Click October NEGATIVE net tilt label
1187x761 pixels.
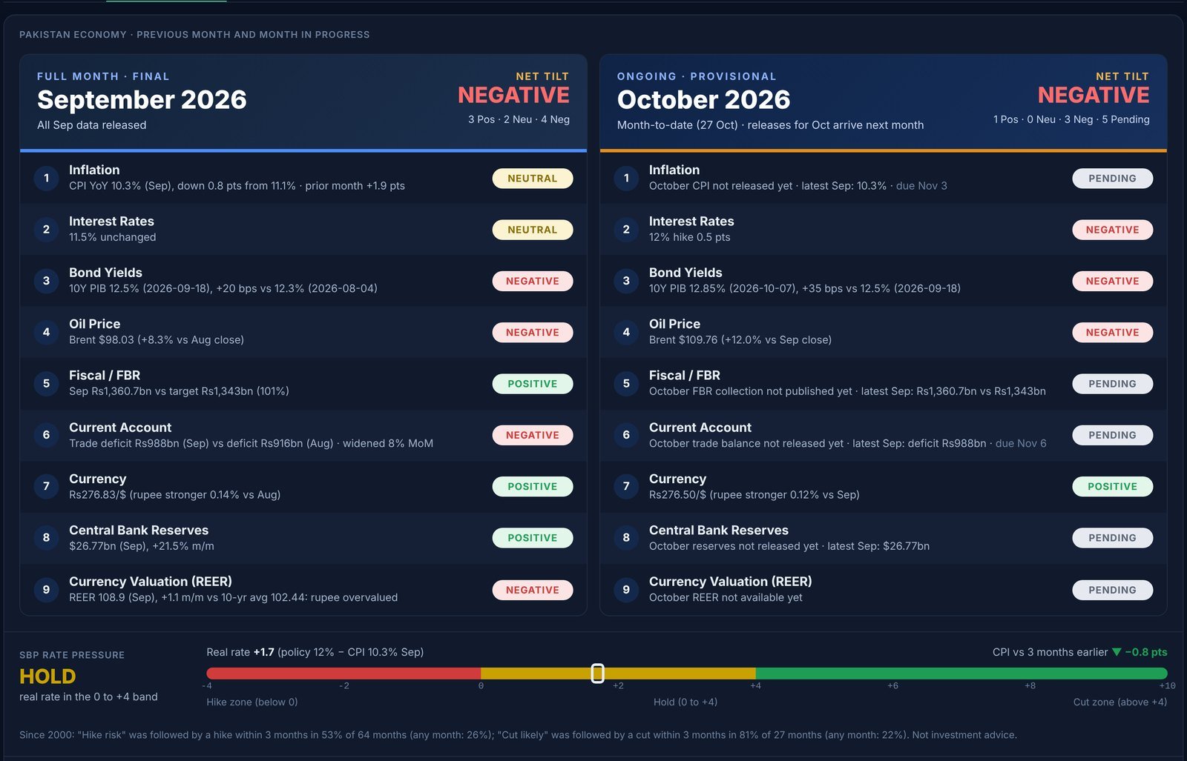(1094, 96)
